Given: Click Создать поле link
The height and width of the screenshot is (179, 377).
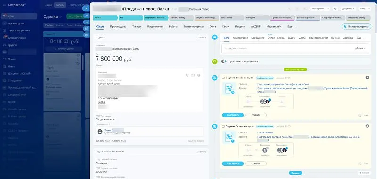Looking at the screenshot, I should tap(119, 141).
